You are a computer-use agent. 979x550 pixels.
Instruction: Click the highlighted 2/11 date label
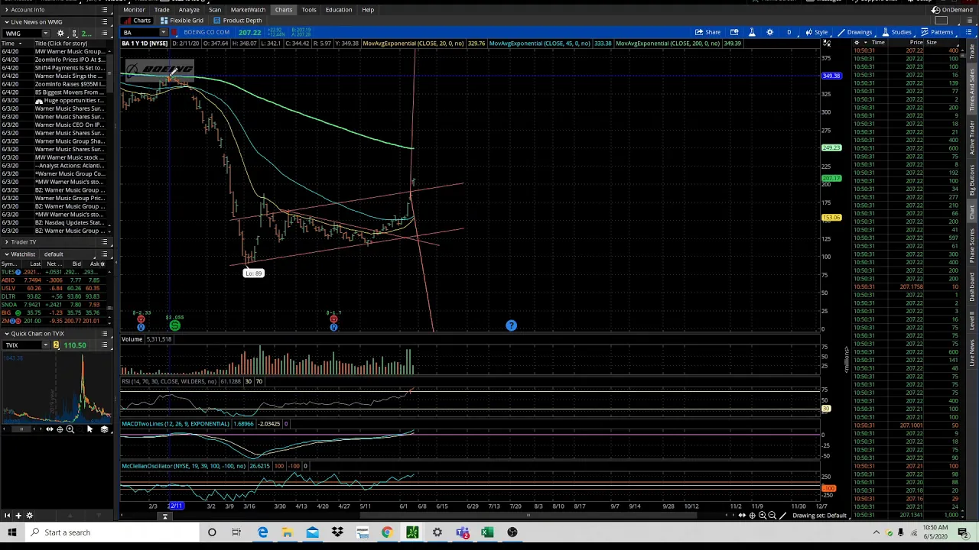click(176, 506)
